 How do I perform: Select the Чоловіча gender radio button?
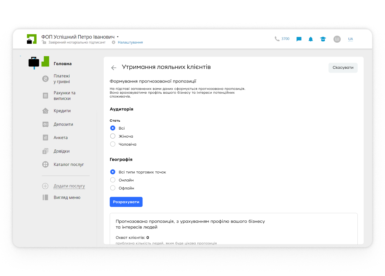pos(113,144)
